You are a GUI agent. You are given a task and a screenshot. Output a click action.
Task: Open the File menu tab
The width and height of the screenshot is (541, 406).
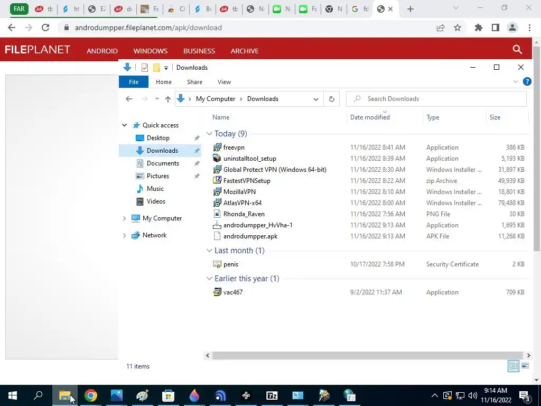tap(134, 82)
